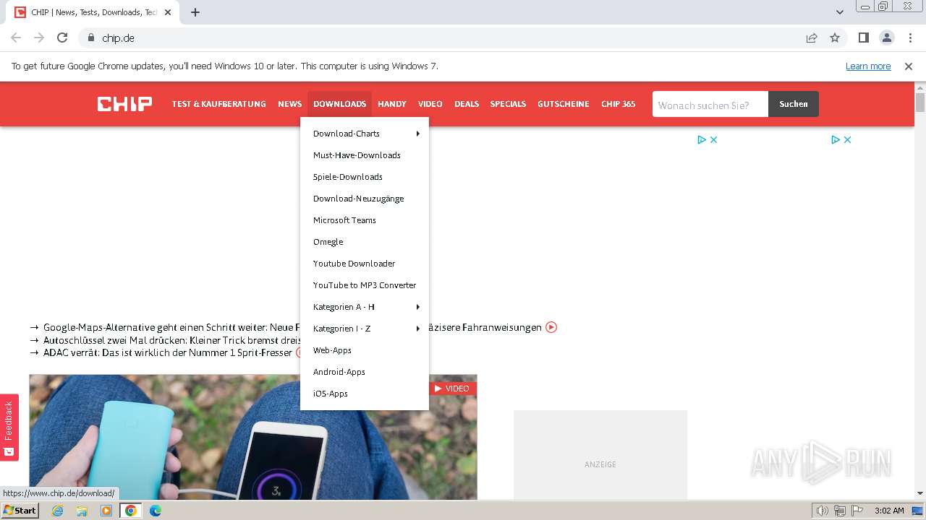
Task: Click the lock icon beside chip.de
Action: (91, 38)
